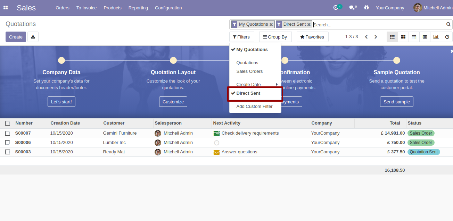Click into the Search input field
This screenshot has height=221, width=453.
(379, 25)
